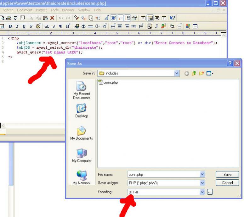Go to Desktop location
The height and width of the screenshot is (217, 244).
click(82, 111)
